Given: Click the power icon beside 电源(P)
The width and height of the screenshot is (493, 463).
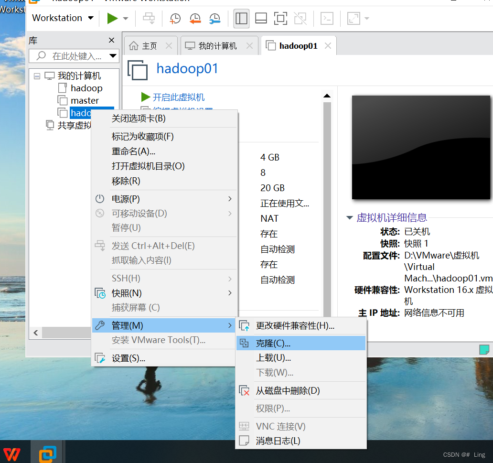Looking at the screenshot, I should (100, 199).
